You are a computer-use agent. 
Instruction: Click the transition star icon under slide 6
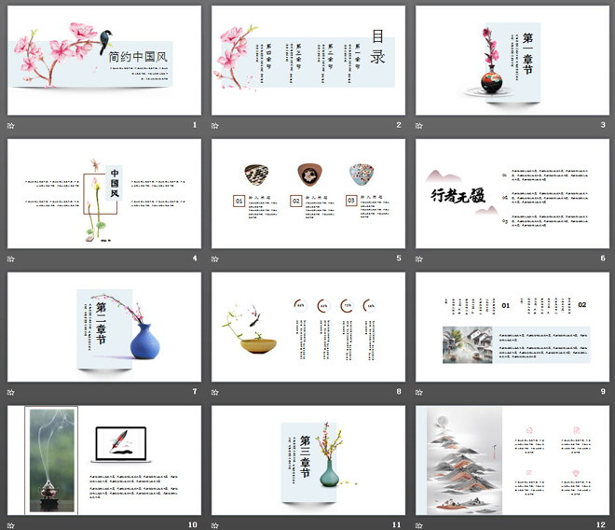pyautogui.click(x=419, y=258)
